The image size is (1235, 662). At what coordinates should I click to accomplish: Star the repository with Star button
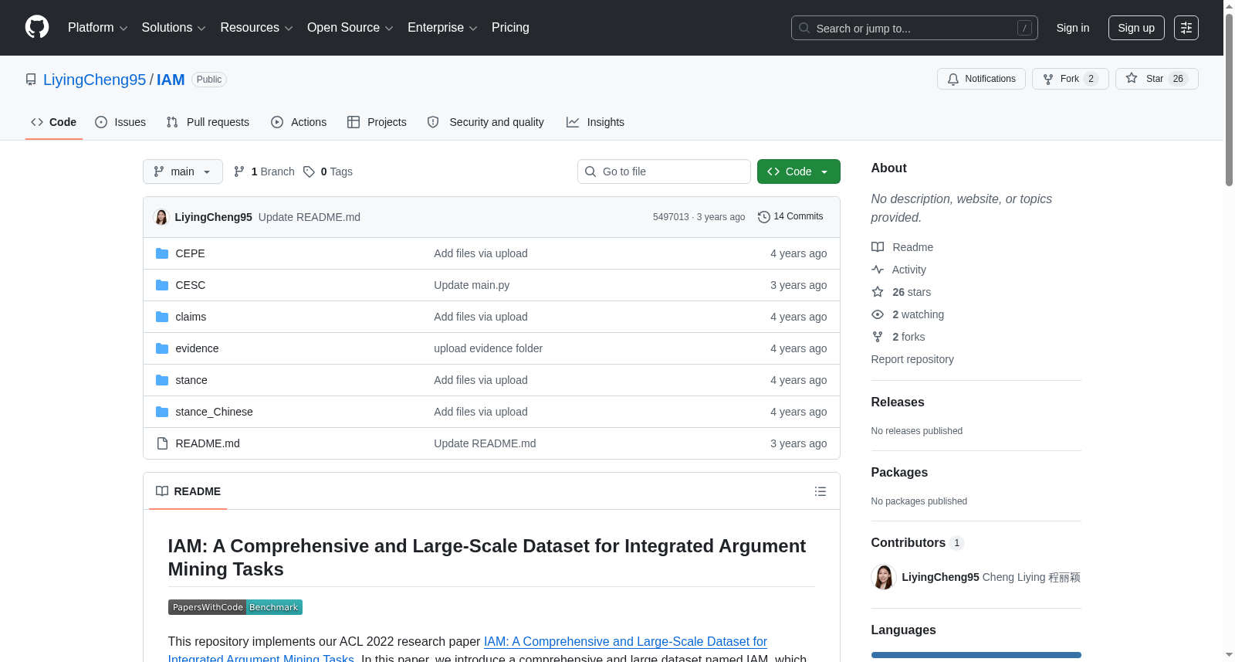tap(1157, 79)
